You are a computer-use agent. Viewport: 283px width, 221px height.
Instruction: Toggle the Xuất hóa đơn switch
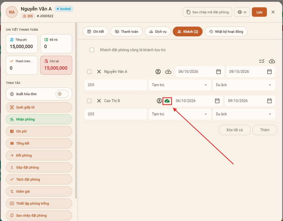(x=62, y=94)
